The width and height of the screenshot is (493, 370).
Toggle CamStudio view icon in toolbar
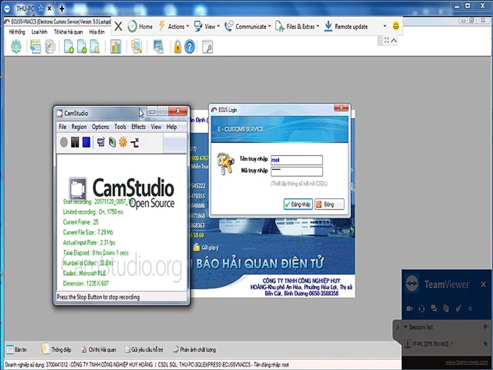[101, 142]
